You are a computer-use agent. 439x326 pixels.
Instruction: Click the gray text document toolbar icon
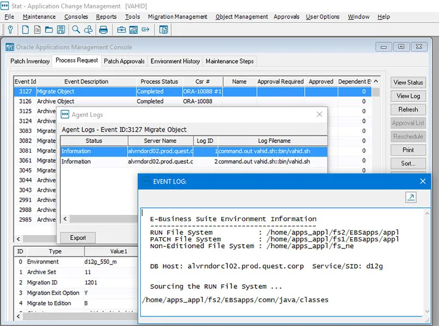[37, 29]
